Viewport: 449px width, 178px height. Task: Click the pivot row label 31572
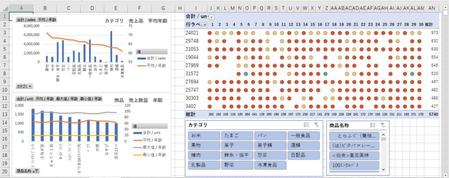tap(192, 74)
